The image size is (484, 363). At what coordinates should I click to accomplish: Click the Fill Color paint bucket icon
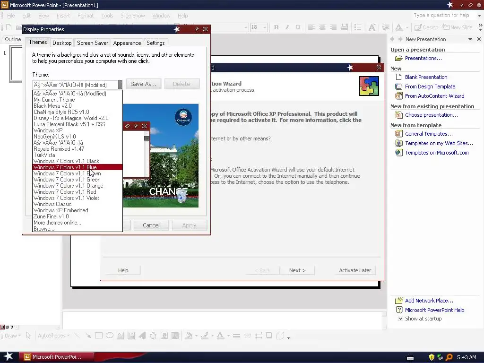(x=189, y=336)
